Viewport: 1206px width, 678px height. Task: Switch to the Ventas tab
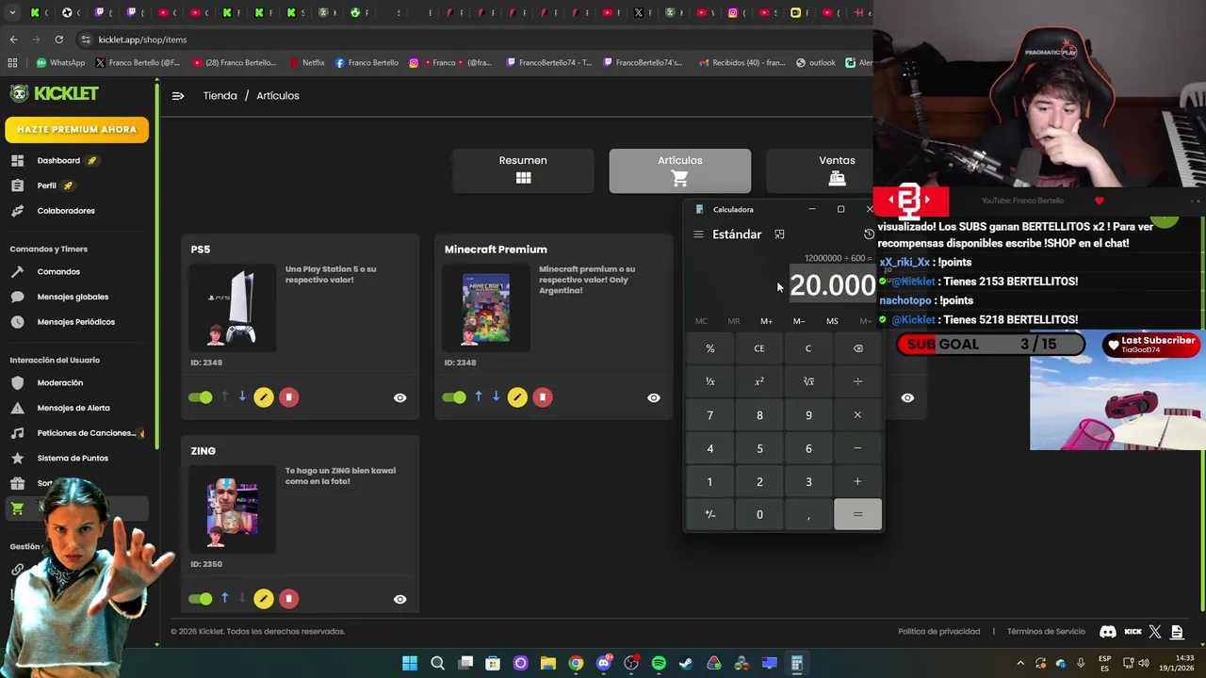point(820,170)
